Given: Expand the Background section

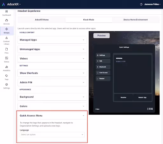Looking at the screenshot, I should [x=52, y=97].
